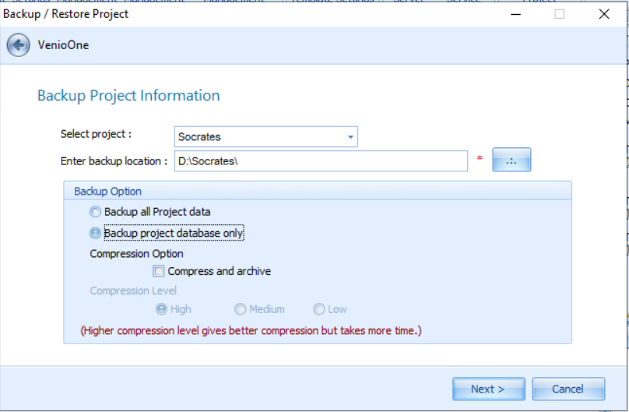Browse for backup location folder

point(511,160)
